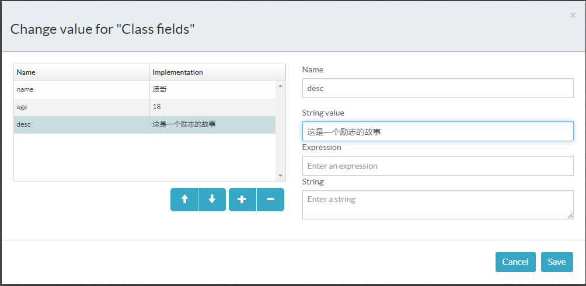Click the move up arrow button

point(184,199)
